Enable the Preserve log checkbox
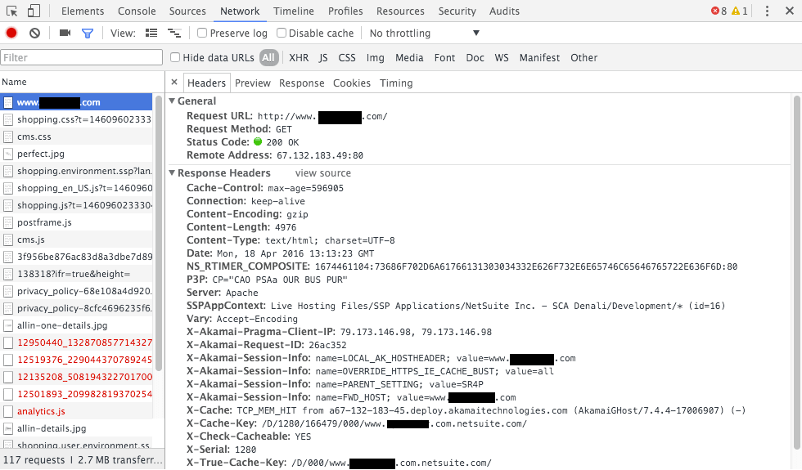Viewport: 802px width, 470px height. 202,34
